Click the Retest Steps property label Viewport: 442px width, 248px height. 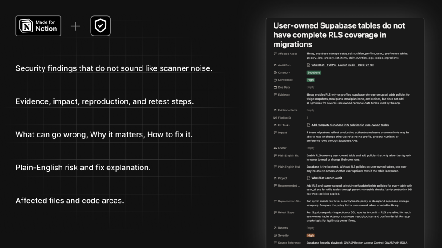click(286, 212)
